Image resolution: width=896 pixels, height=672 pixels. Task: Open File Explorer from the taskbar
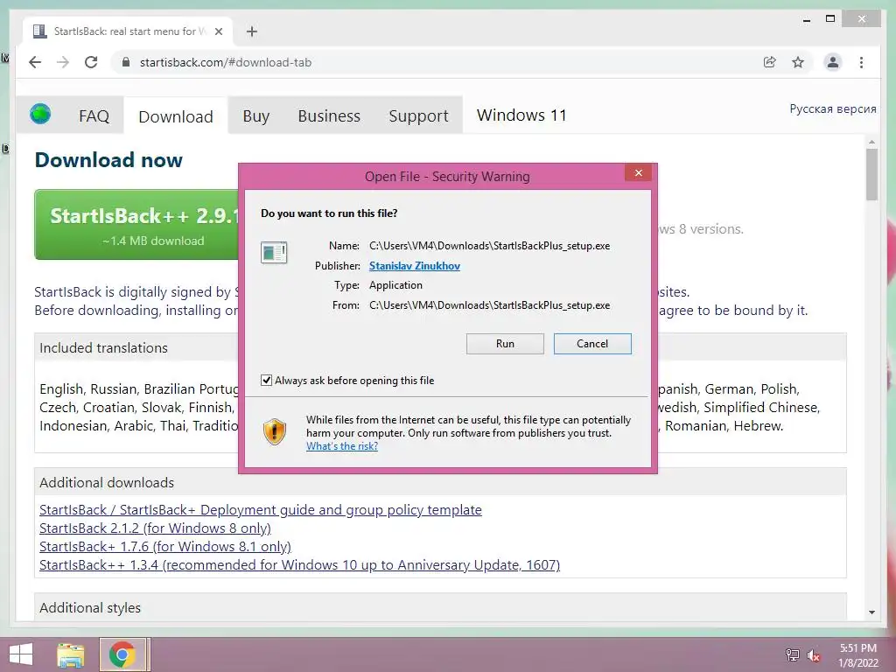[x=71, y=654]
